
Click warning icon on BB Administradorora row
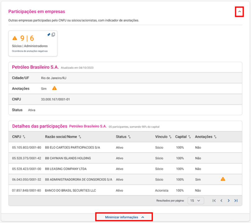223,179
